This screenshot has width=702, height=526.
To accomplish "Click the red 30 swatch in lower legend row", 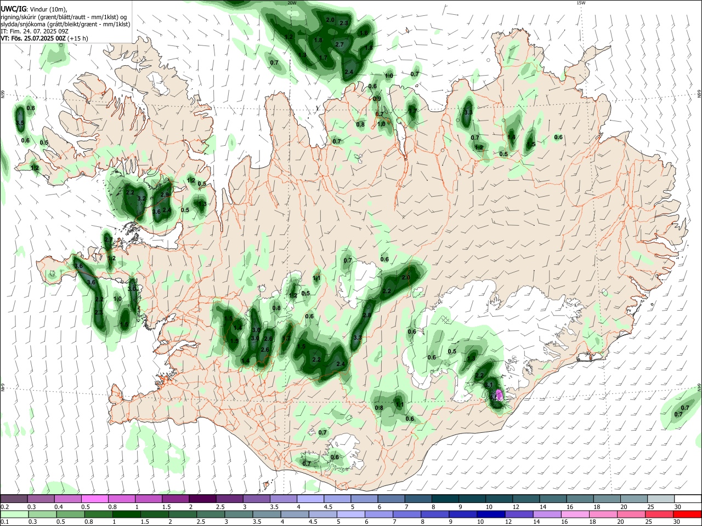I will pos(688,514).
